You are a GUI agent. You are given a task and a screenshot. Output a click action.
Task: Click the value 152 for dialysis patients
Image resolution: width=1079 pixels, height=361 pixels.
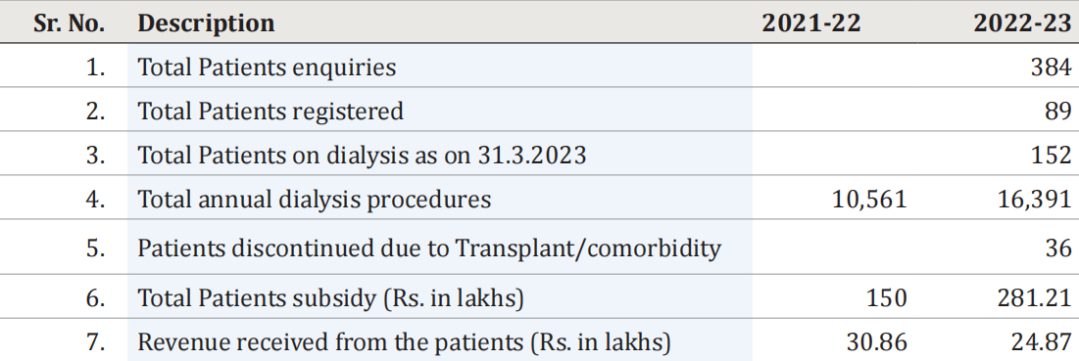pyautogui.click(x=1052, y=156)
